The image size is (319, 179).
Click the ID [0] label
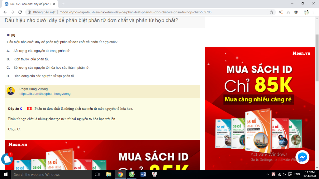11,35
